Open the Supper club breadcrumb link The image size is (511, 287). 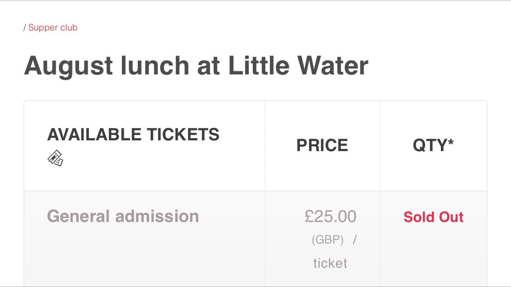point(53,28)
